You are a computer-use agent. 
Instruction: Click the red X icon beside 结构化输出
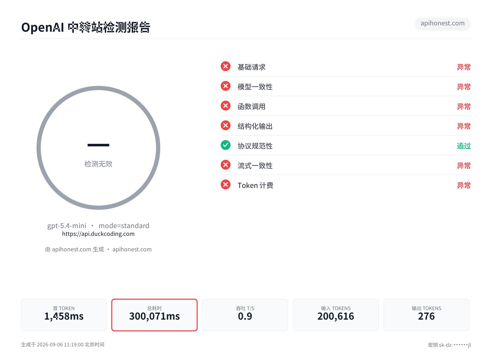click(226, 125)
